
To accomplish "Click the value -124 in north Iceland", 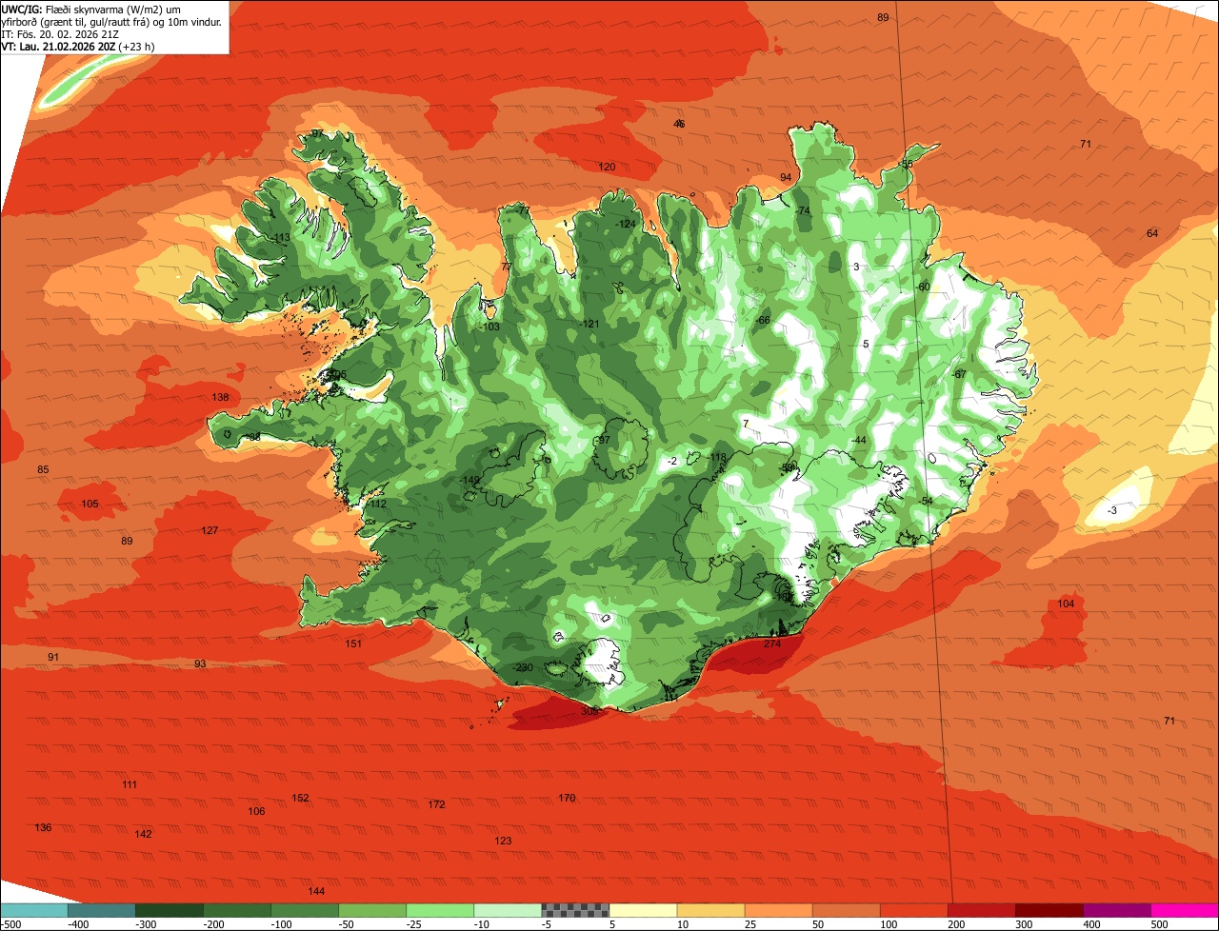I will (625, 225).
